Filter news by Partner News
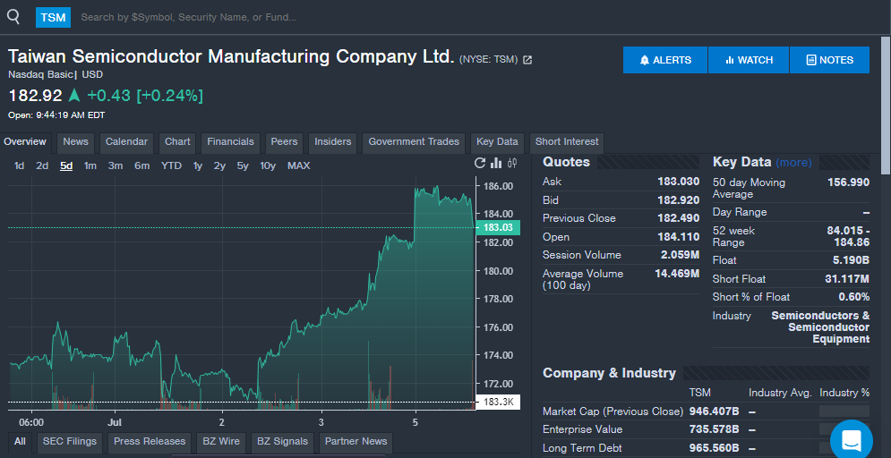Screen dimensions: 891x458 click(356, 442)
